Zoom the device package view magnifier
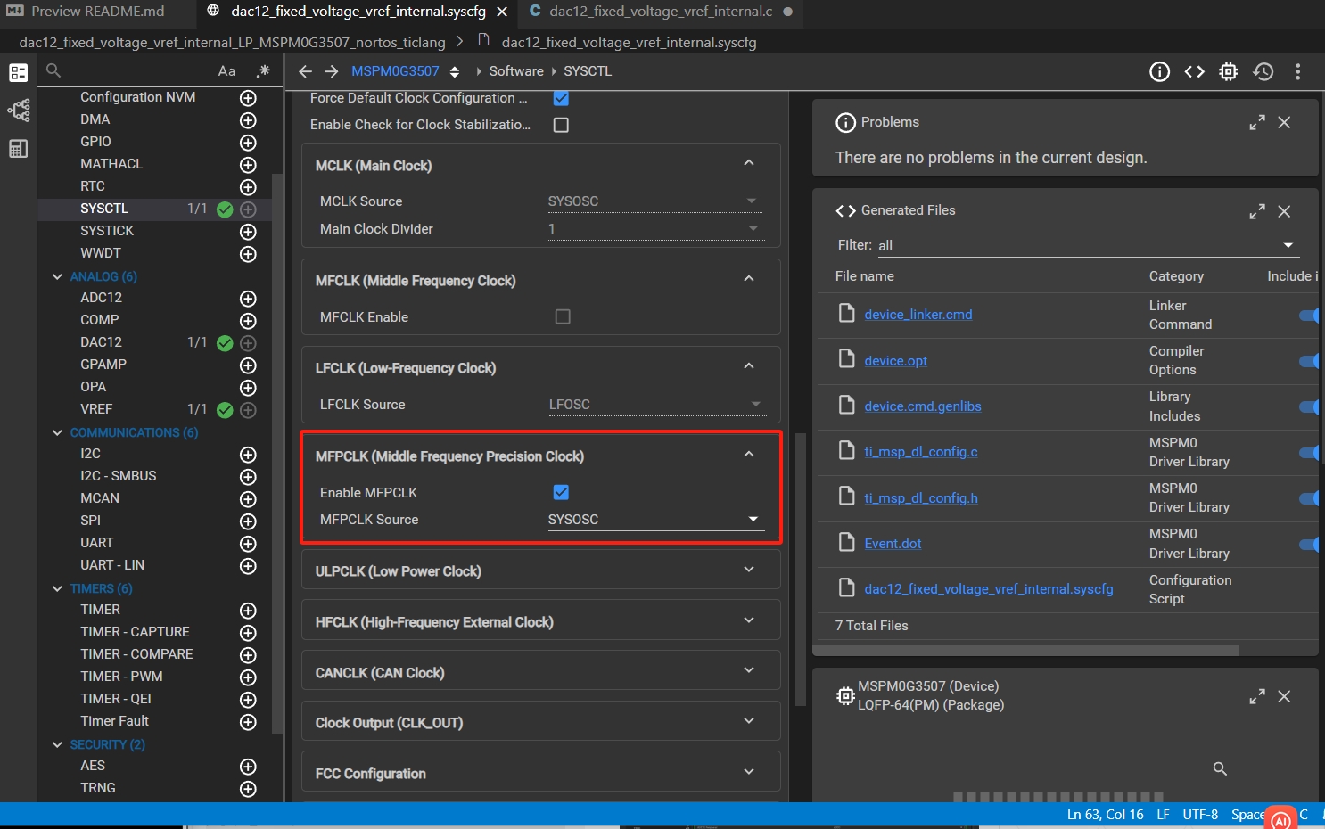 1220,768
